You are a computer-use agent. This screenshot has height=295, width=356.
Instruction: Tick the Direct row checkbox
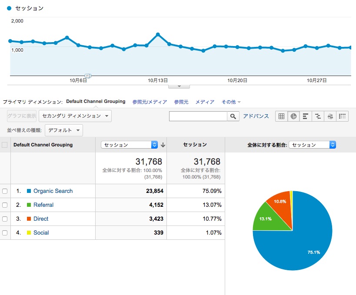click(5, 219)
